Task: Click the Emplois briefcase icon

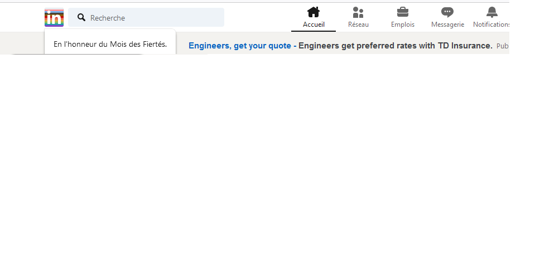Action: [402, 12]
